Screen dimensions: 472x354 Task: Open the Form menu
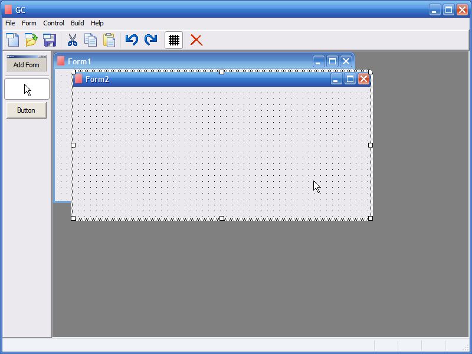click(x=29, y=23)
